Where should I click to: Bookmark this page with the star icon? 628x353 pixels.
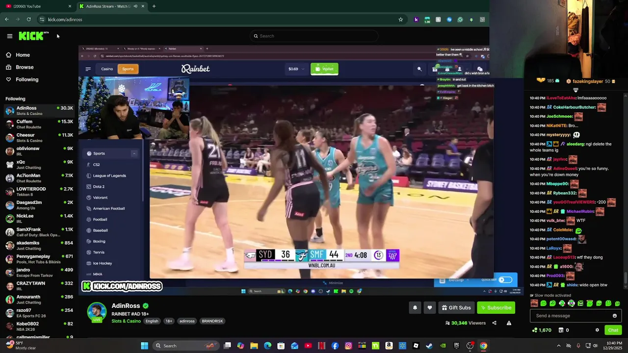tap(400, 20)
